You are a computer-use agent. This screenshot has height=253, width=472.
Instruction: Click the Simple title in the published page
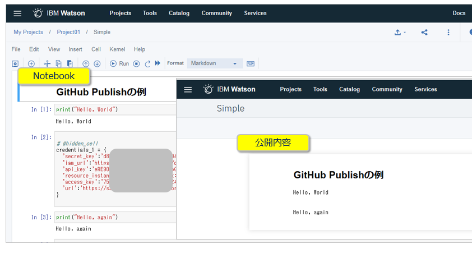click(x=230, y=108)
